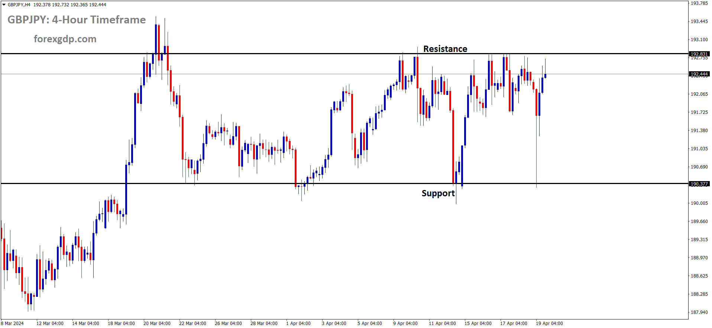Click the 191.035 price scale value
Image resolution: width=712 pixels, height=328 pixels.
(x=699, y=149)
